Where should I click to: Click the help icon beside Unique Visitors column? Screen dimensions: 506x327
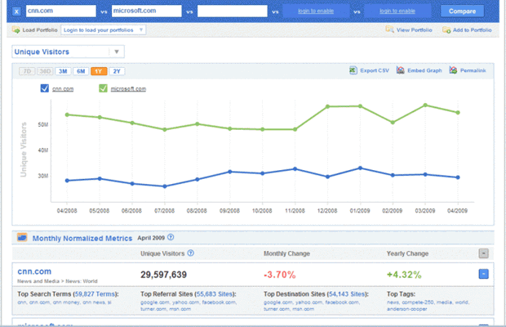pyautogui.click(x=191, y=253)
